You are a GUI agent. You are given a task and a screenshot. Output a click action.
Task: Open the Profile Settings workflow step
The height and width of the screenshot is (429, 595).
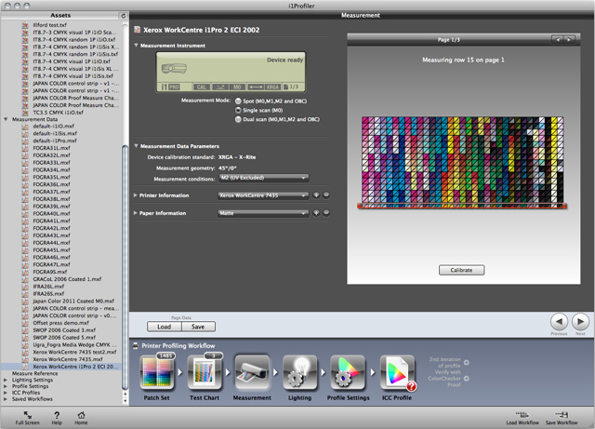pos(348,373)
